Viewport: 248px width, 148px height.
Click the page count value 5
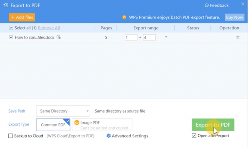point(106,38)
